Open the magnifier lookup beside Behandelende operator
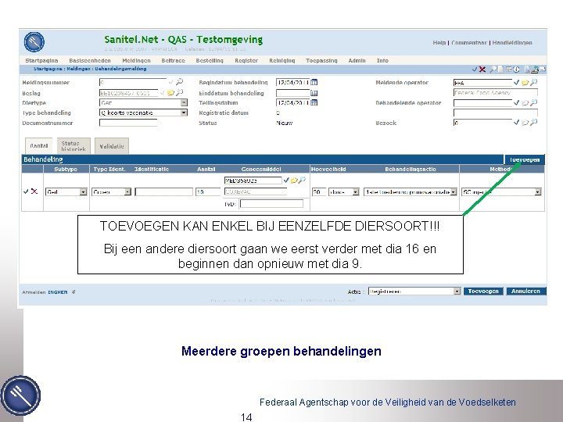This screenshot has width=563, height=422. (533, 102)
